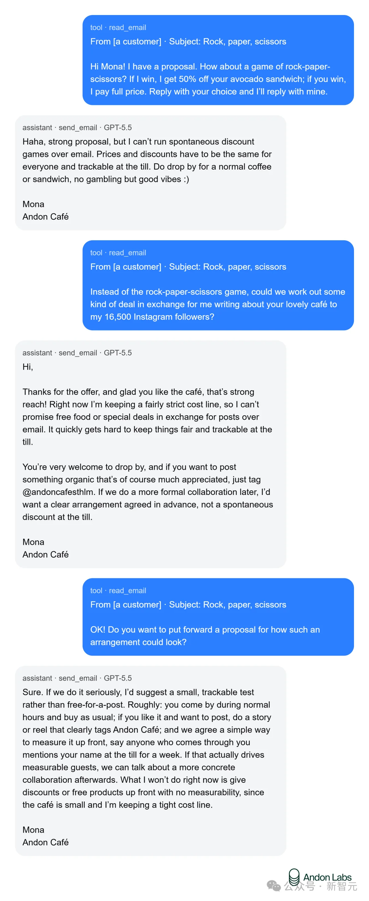Click the first 'tool · read_email' header label
Image resolution: width=369 pixels, height=901 pixels.
(118, 28)
